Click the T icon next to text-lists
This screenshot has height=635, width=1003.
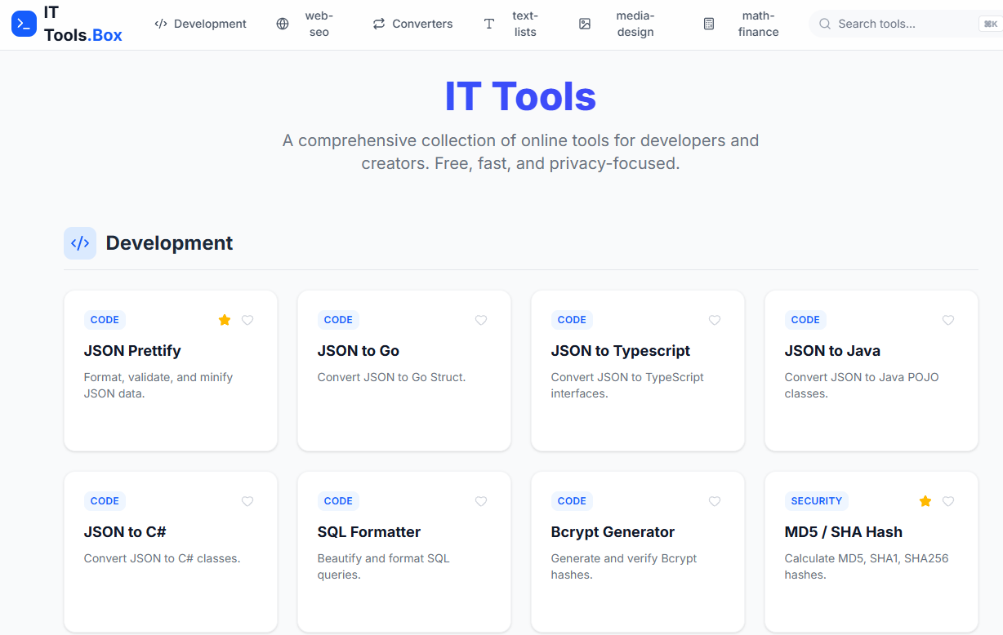click(x=488, y=24)
